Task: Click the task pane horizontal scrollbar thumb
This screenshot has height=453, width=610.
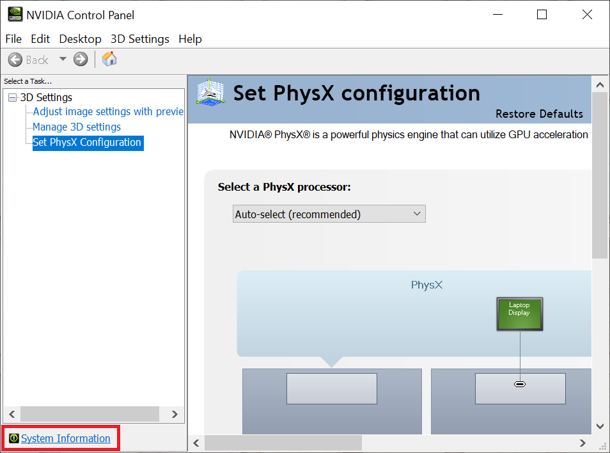Action: coord(90,414)
